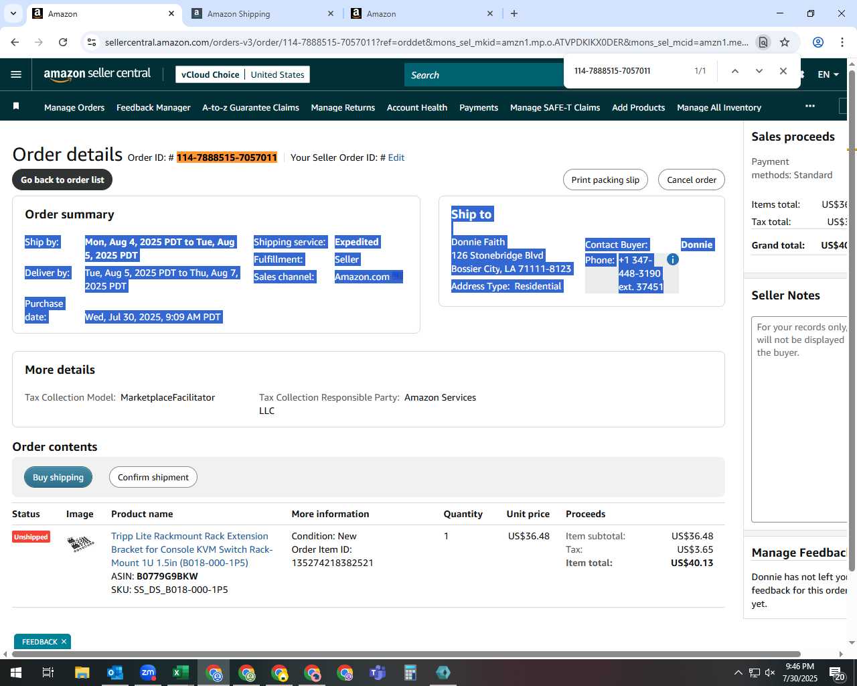Open Feedback Manager

pyautogui.click(x=153, y=107)
